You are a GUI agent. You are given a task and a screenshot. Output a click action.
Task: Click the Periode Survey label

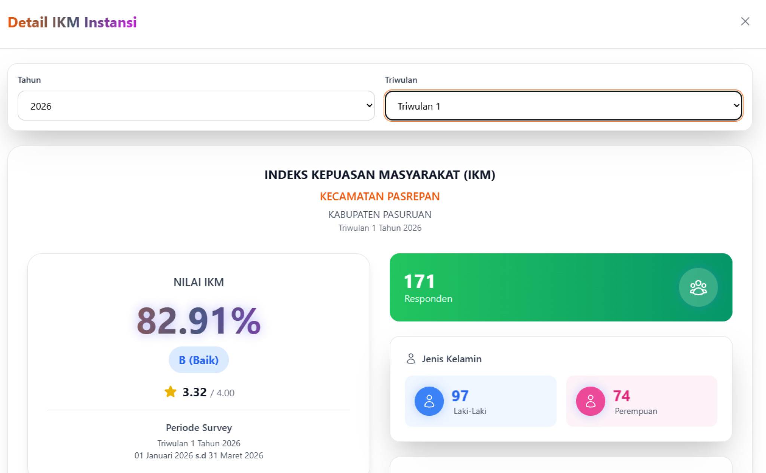pos(199,428)
